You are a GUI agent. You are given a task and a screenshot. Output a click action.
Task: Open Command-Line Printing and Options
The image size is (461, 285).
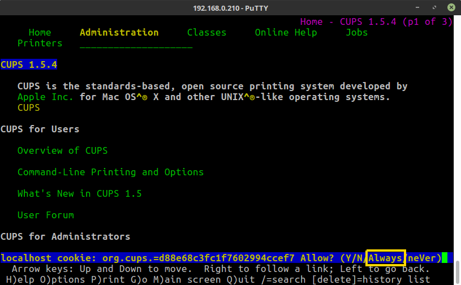(x=110, y=172)
